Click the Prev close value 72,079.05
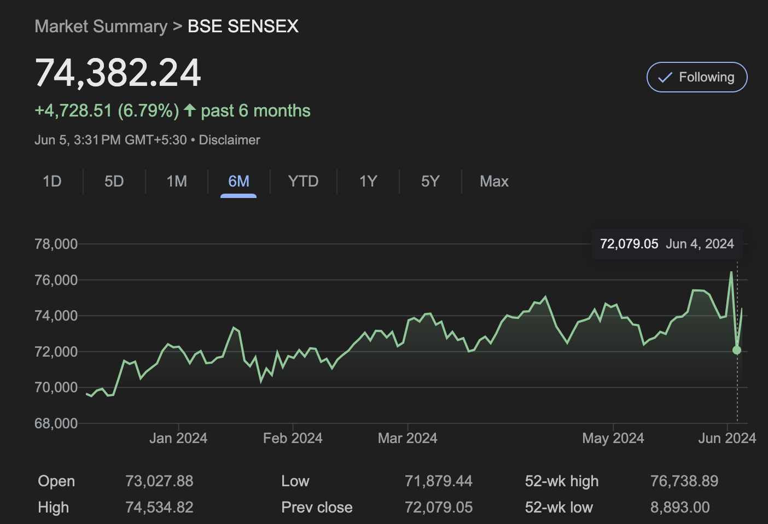Image resolution: width=768 pixels, height=524 pixels. click(438, 508)
